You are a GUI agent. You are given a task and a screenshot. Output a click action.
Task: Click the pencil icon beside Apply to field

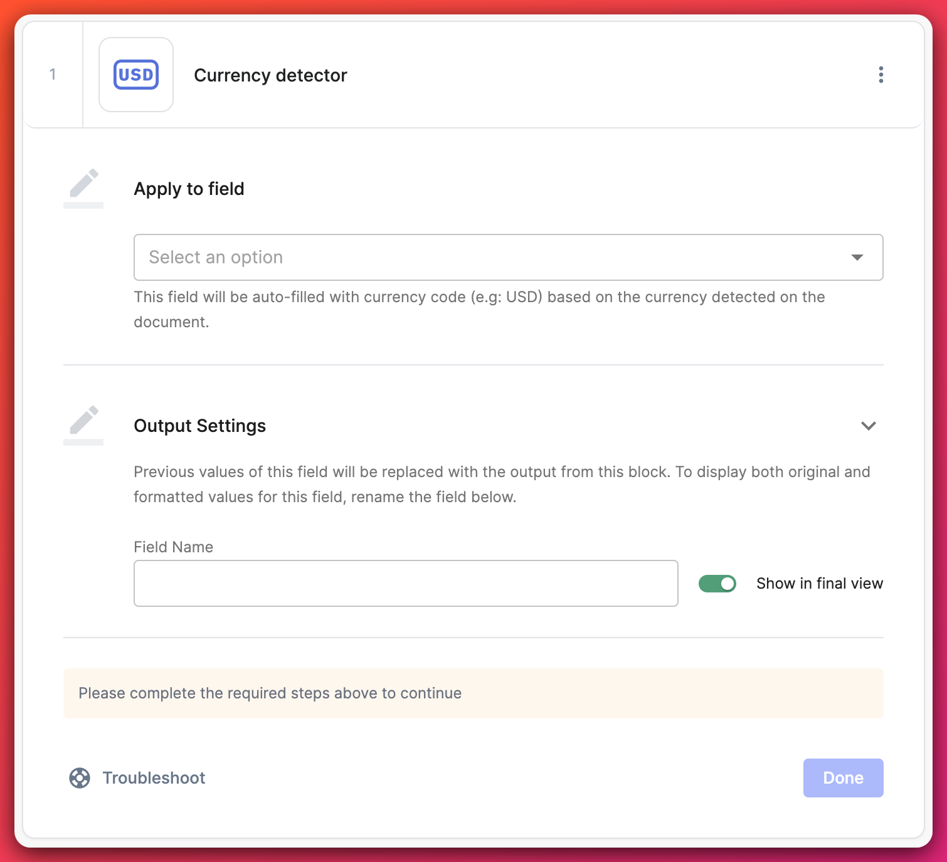click(x=83, y=187)
